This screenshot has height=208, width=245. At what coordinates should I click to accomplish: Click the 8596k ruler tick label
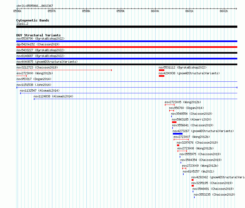click(17, 11)
